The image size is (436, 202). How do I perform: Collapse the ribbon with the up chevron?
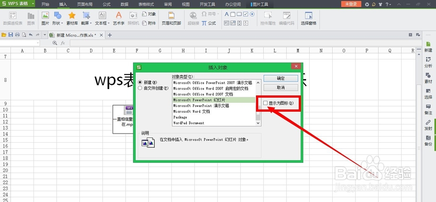click(x=399, y=4)
